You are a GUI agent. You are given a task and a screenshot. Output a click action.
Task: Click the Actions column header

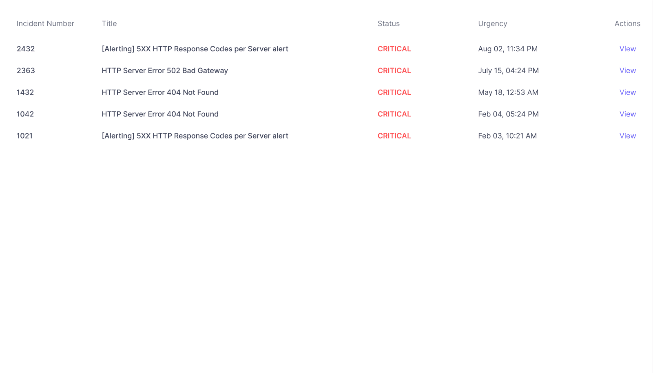pyautogui.click(x=627, y=23)
